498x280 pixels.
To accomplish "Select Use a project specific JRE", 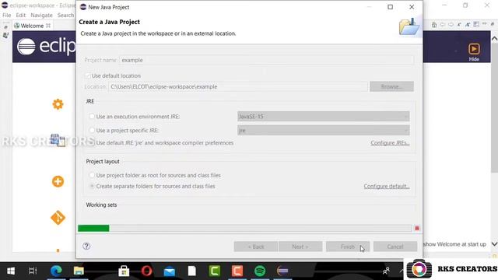I will click(92, 130).
